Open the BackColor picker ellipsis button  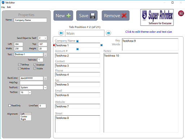point(46,78)
